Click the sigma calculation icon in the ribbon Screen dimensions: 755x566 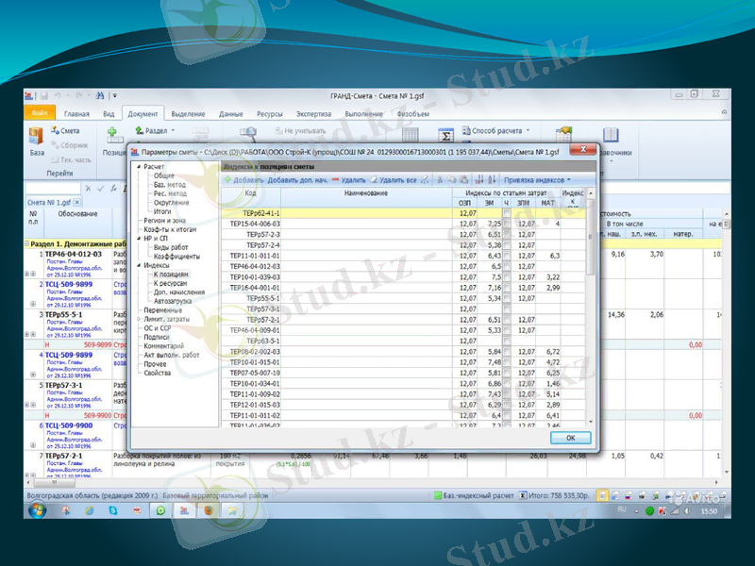(449, 136)
